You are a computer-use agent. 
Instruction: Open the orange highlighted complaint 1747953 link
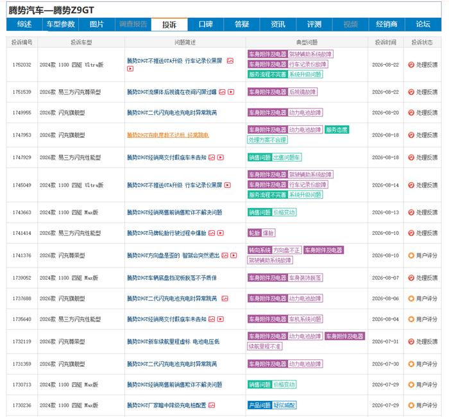pyautogui.click(x=168, y=135)
